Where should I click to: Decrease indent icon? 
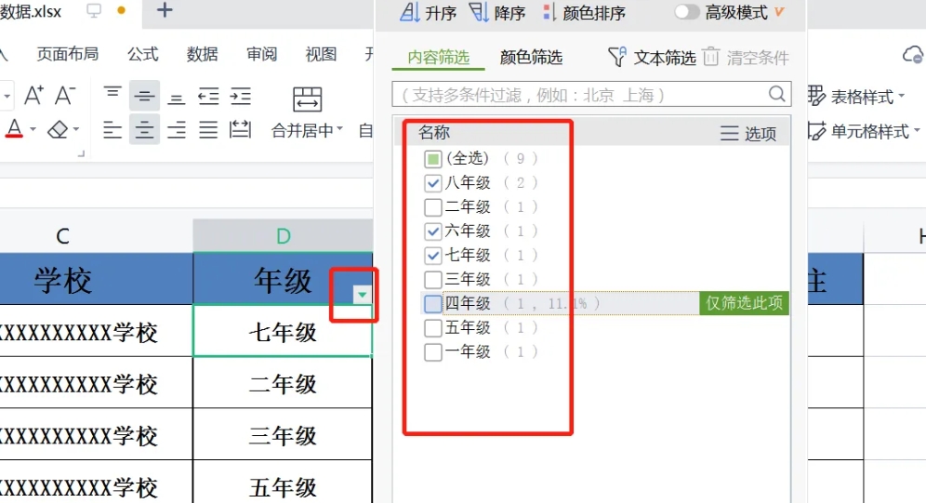coord(208,96)
